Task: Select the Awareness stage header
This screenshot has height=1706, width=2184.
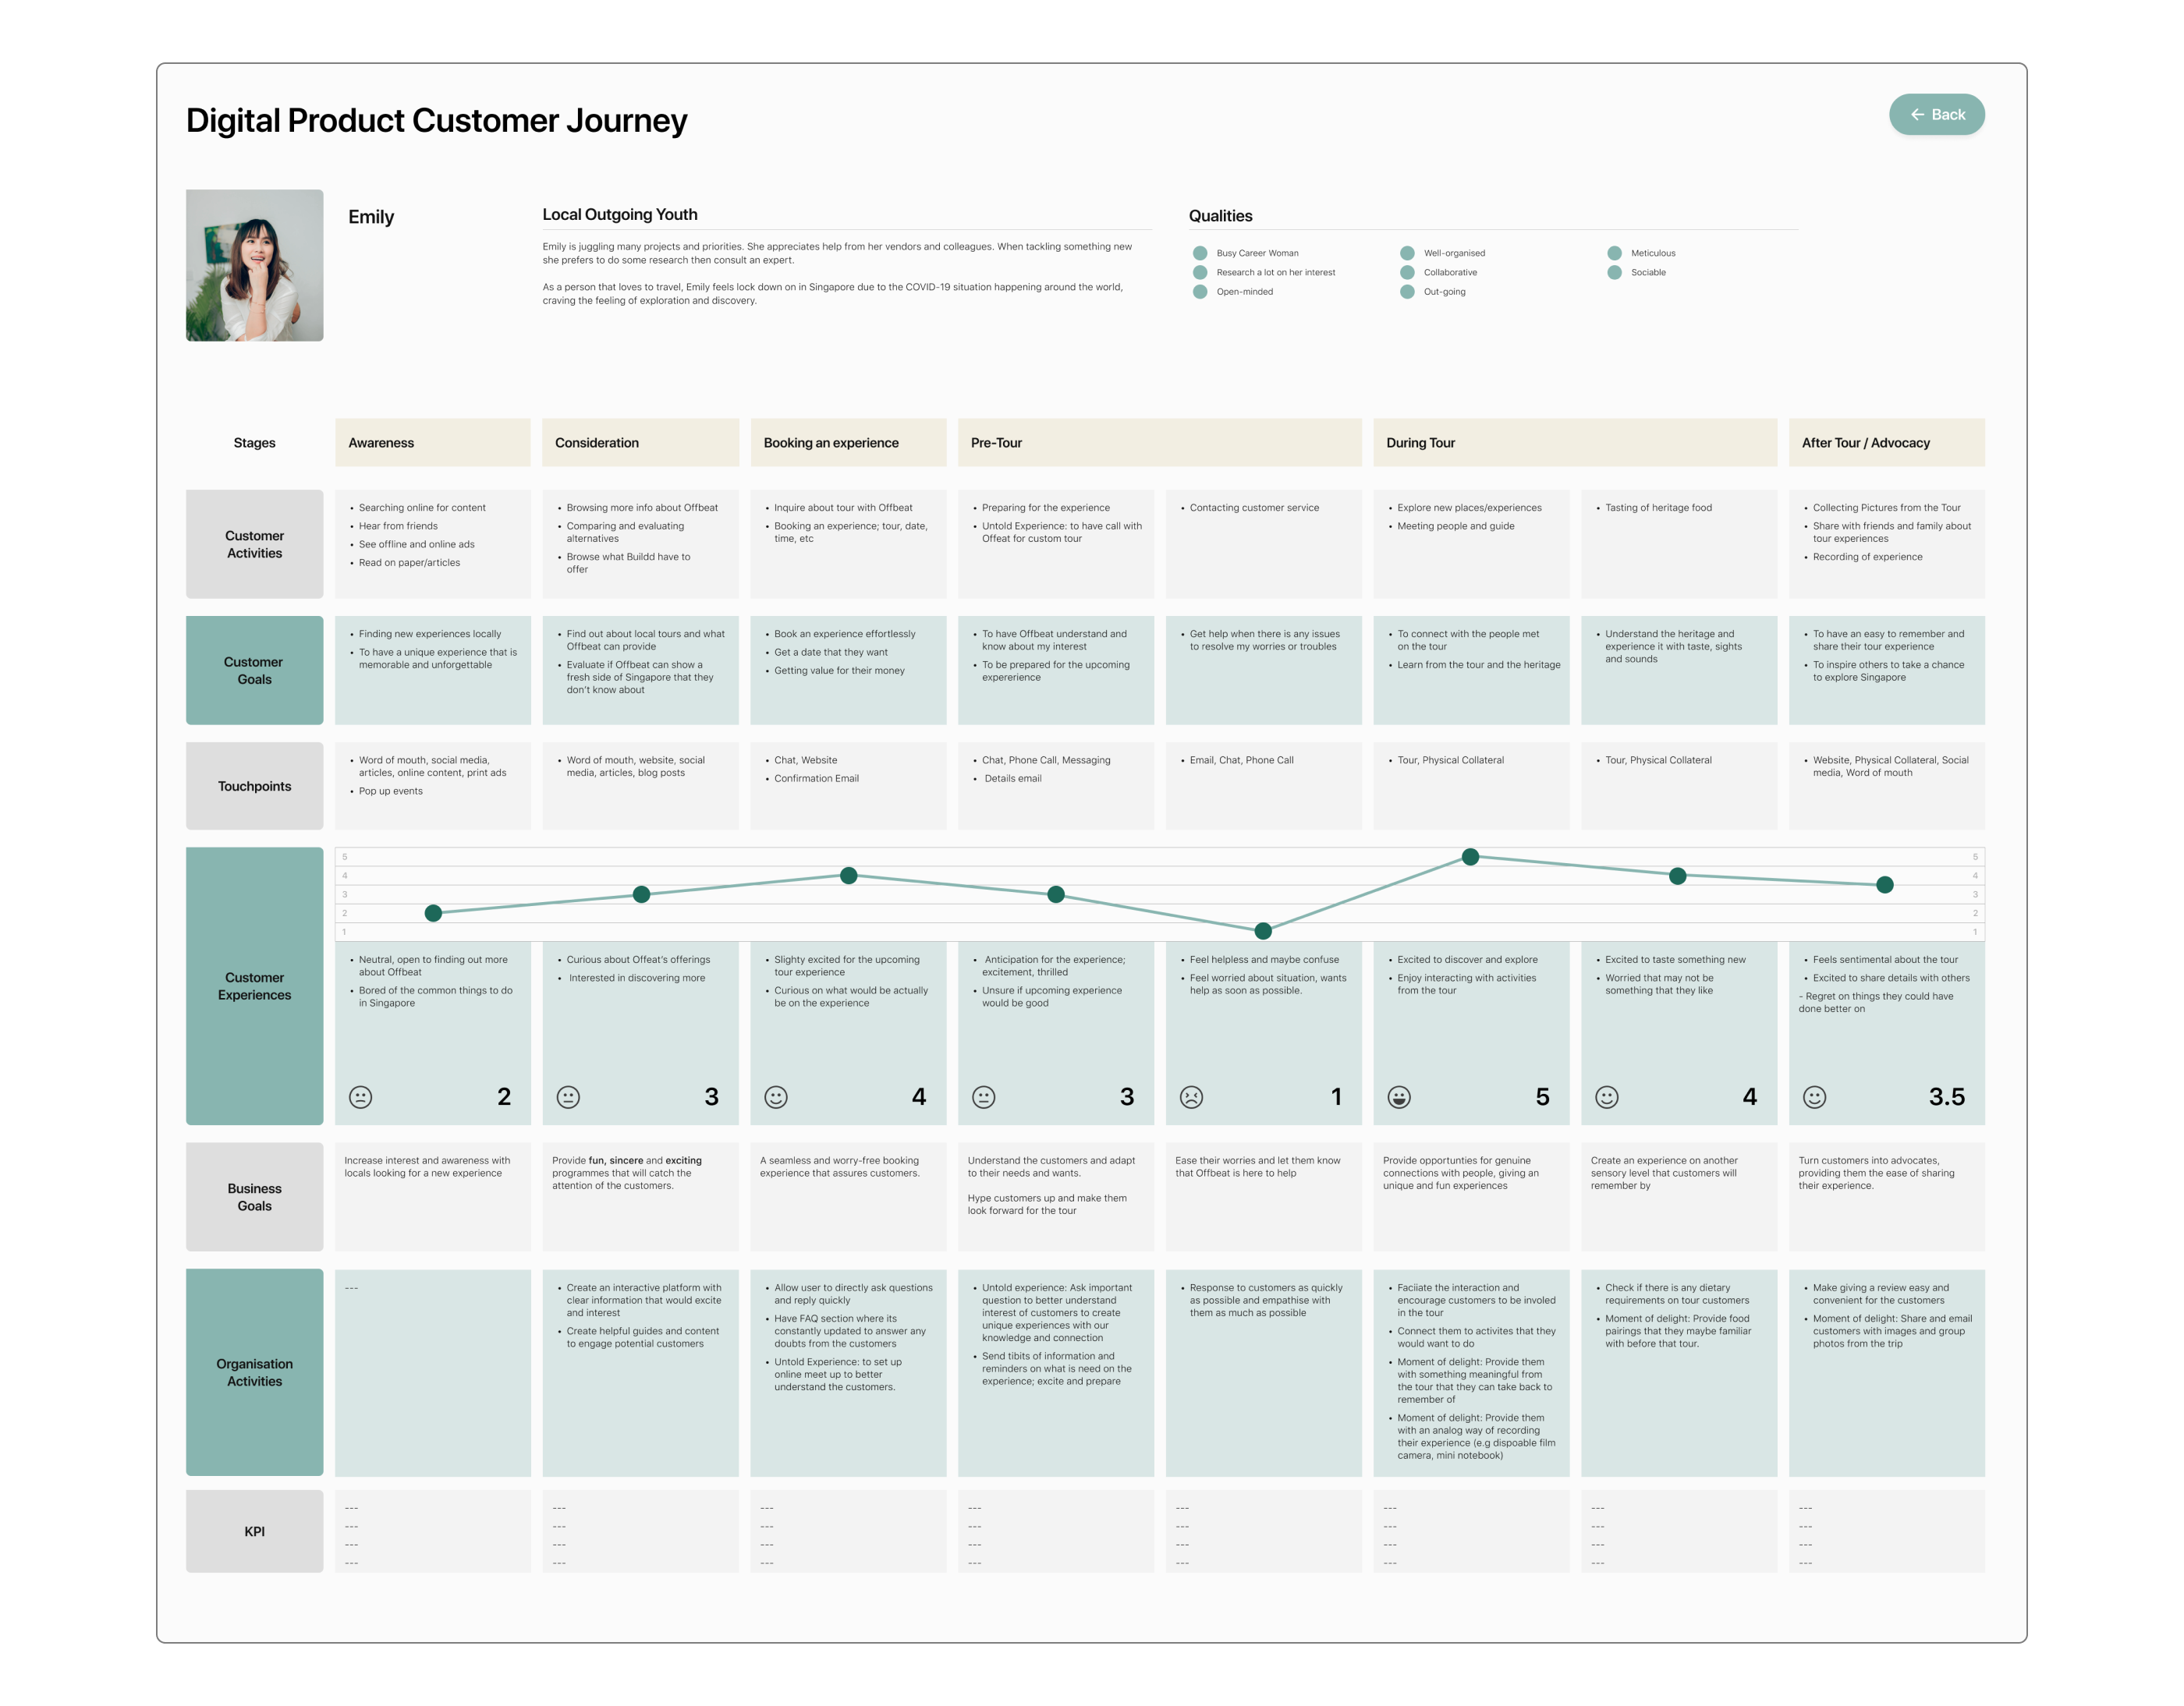Action: click(x=432, y=443)
